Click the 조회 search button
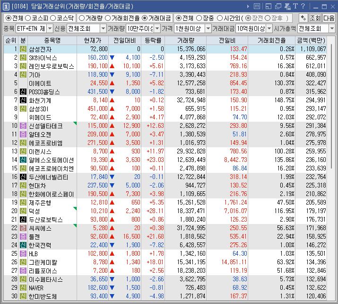This screenshot has height=304, width=338. pos(315,18)
